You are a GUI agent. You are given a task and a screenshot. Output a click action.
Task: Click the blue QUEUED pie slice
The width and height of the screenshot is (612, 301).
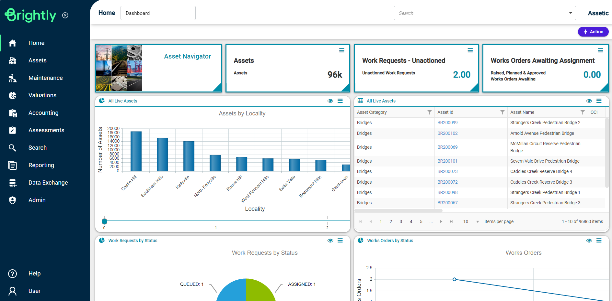(x=234, y=291)
